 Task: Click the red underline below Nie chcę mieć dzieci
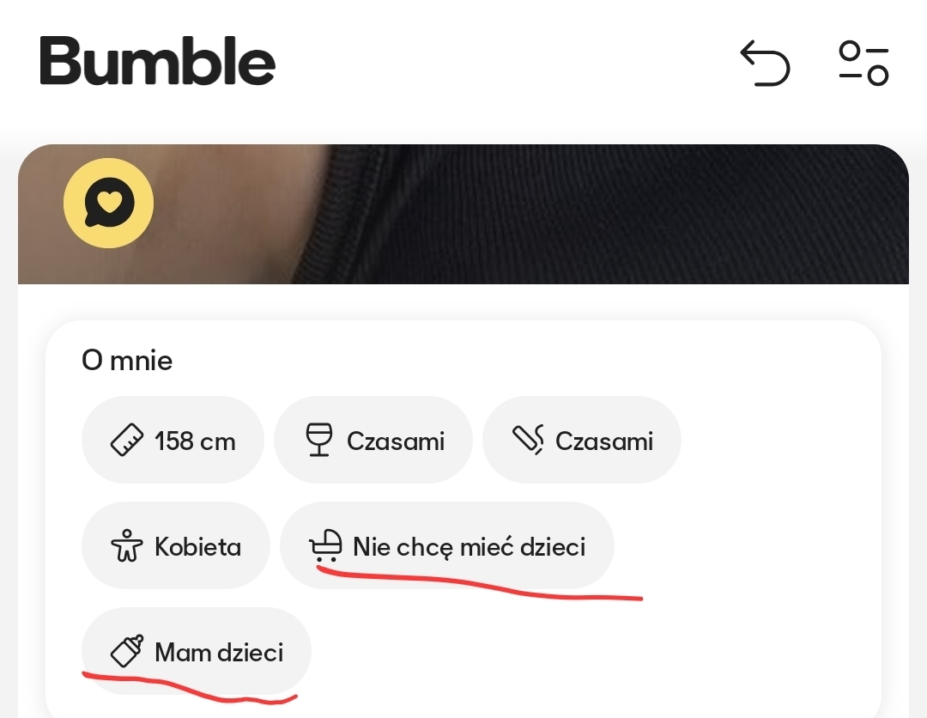[x=481, y=587]
